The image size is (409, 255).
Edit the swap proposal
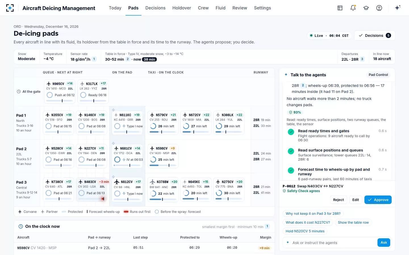point(356,200)
